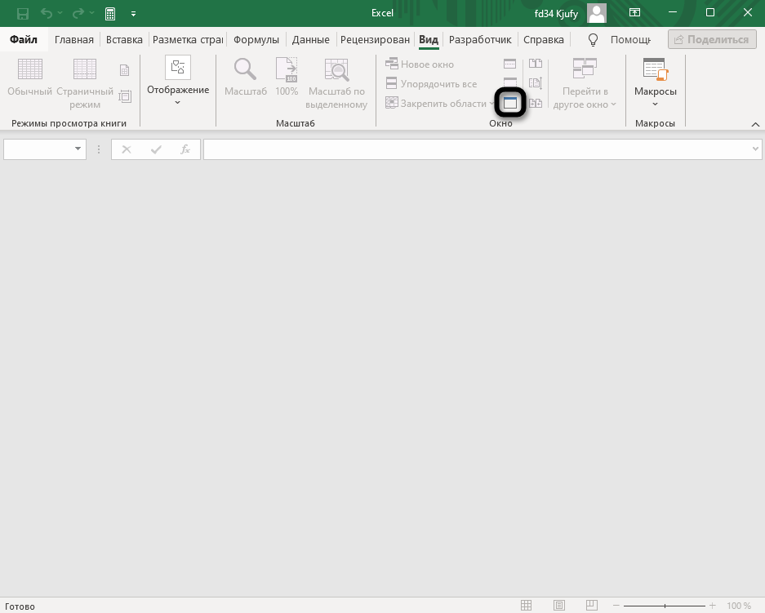This screenshot has width=765, height=613.
Task: Click the zoom in plus button
Action: 712,606
